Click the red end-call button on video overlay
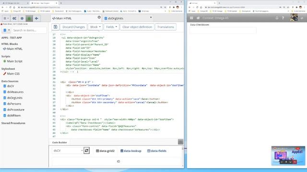 coord(295,162)
